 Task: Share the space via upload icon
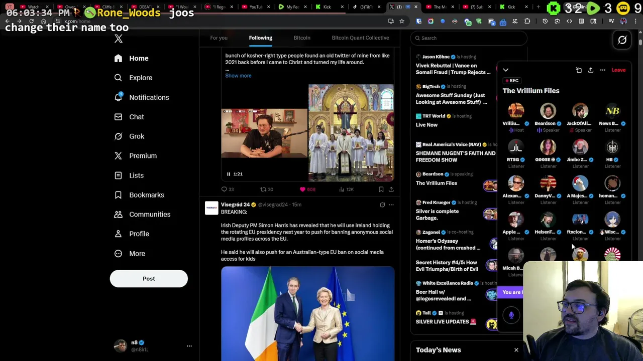pyautogui.click(x=591, y=70)
